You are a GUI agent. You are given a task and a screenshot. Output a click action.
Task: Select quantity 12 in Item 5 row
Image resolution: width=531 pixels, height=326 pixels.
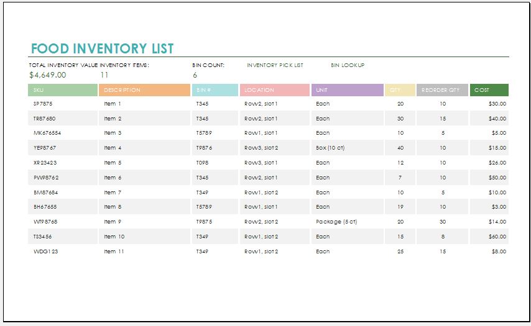point(400,163)
